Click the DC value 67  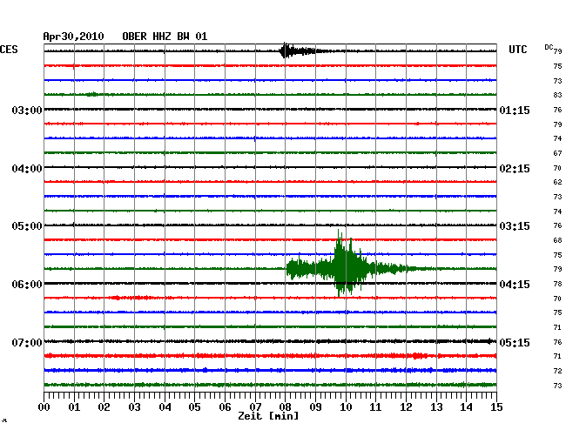[x=557, y=153]
